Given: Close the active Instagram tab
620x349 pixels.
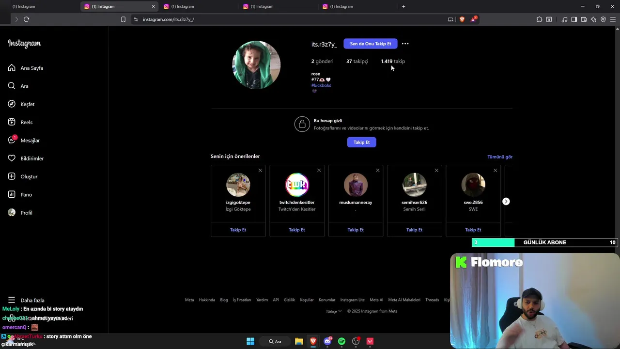Looking at the screenshot, I should pos(153,6).
